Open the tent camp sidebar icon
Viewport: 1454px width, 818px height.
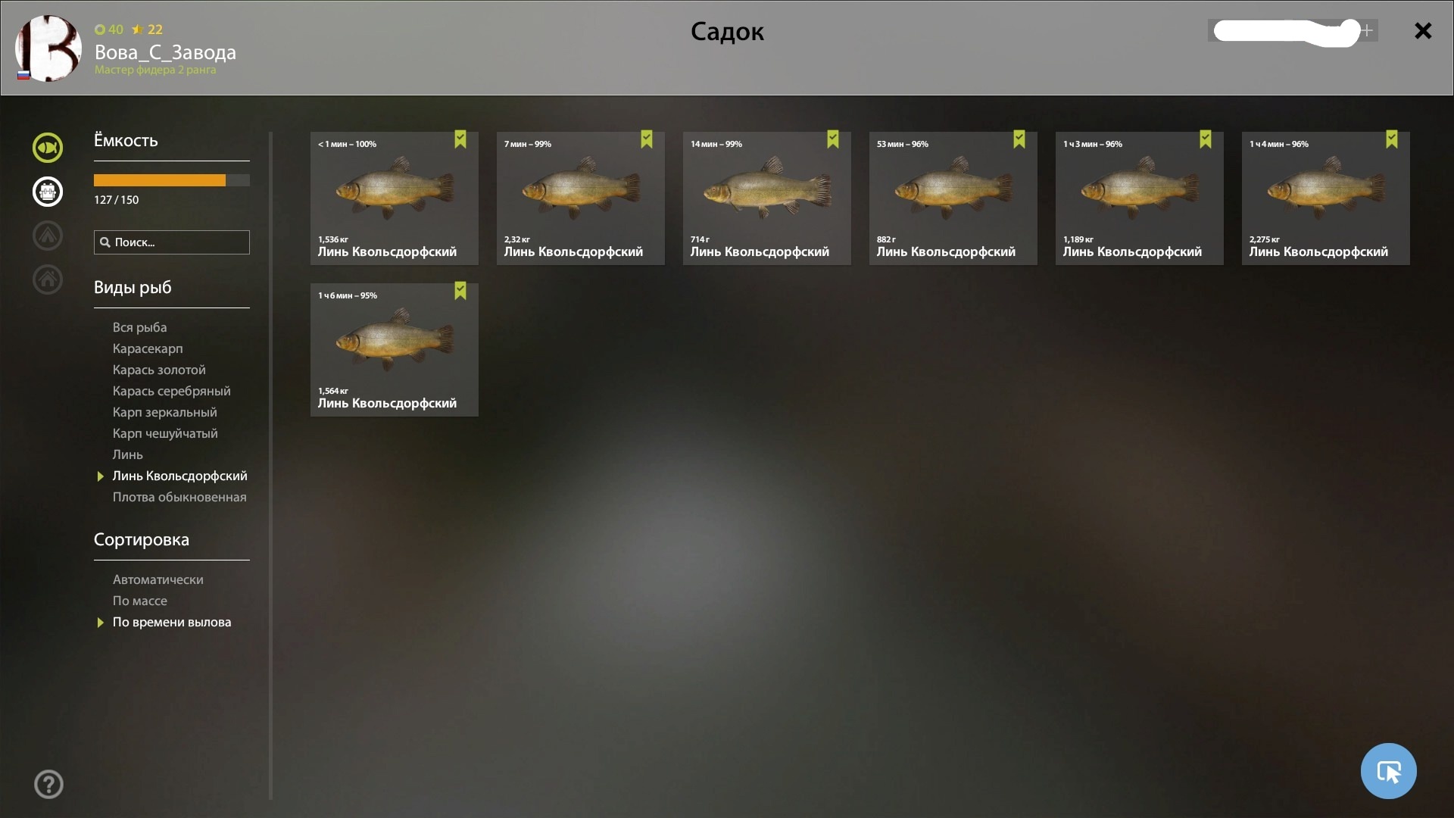[47, 236]
